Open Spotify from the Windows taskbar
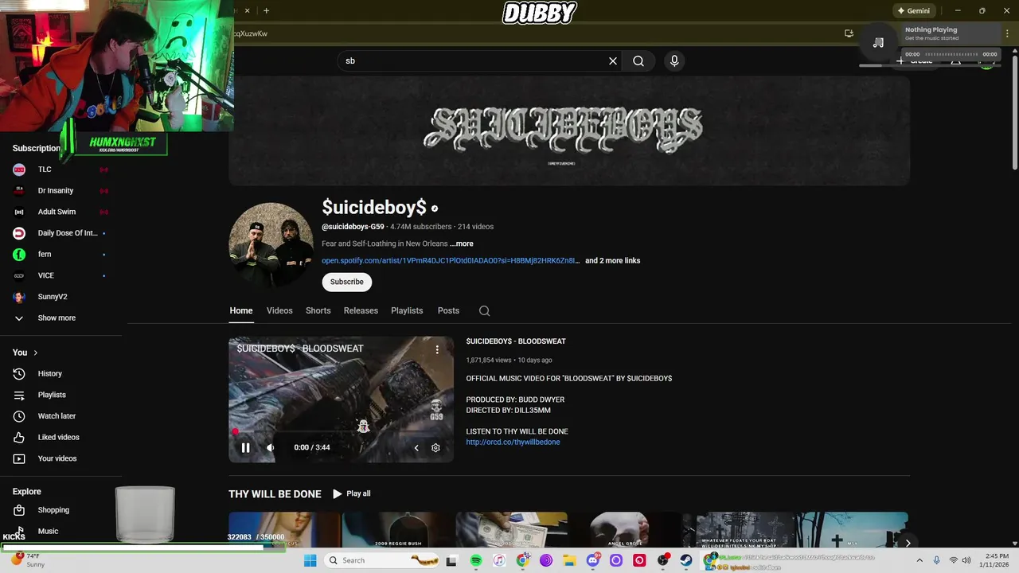The width and height of the screenshot is (1019, 573). 476,560
